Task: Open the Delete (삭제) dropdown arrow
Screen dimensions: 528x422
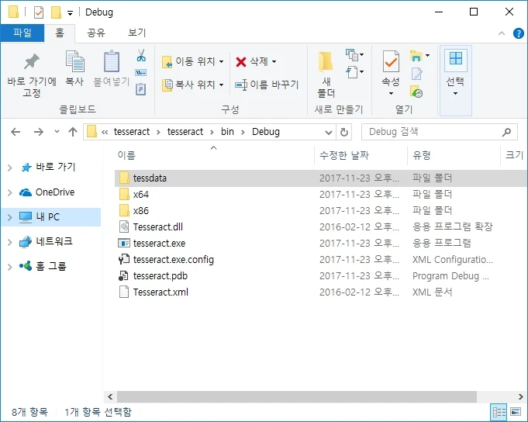Action: (x=274, y=61)
